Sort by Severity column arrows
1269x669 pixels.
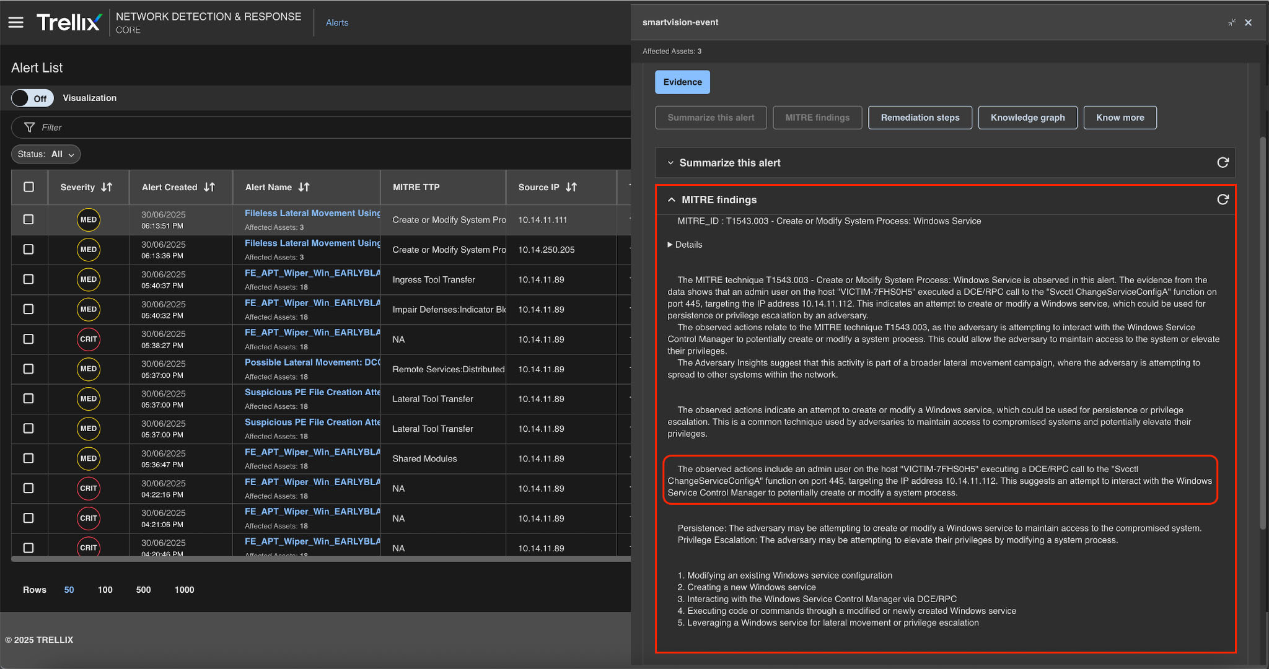coord(107,187)
